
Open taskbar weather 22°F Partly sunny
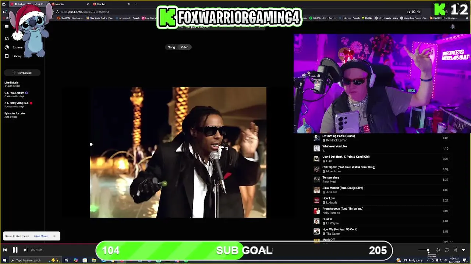pos(409,260)
